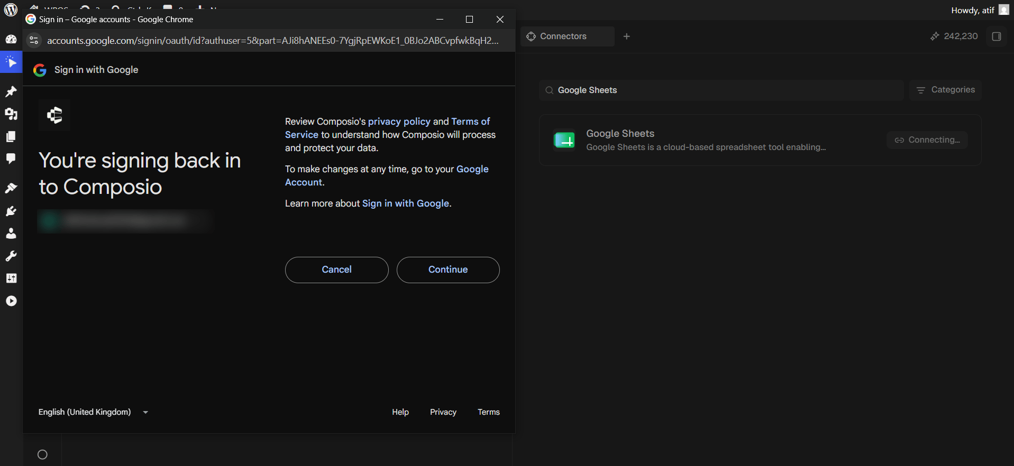This screenshot has width=1014, height=466.
Task: Maximize the Google sign-in popup window
Action: coord(469,20)
